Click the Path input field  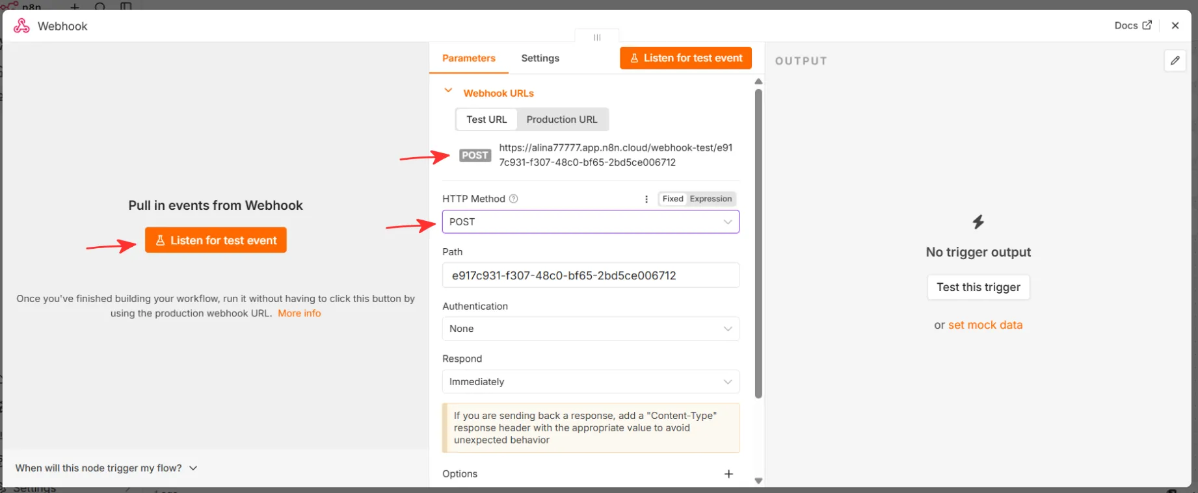coord(591,275)
